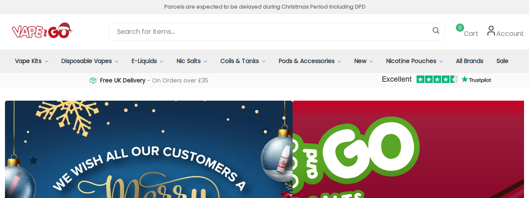Click the search magnifier icon

[x=436, y=31]
